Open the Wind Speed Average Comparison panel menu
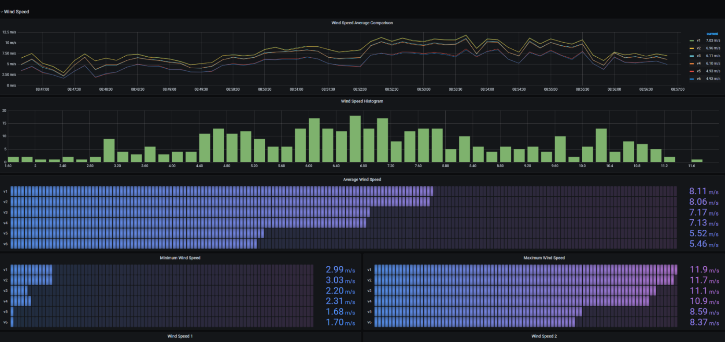 362,23
